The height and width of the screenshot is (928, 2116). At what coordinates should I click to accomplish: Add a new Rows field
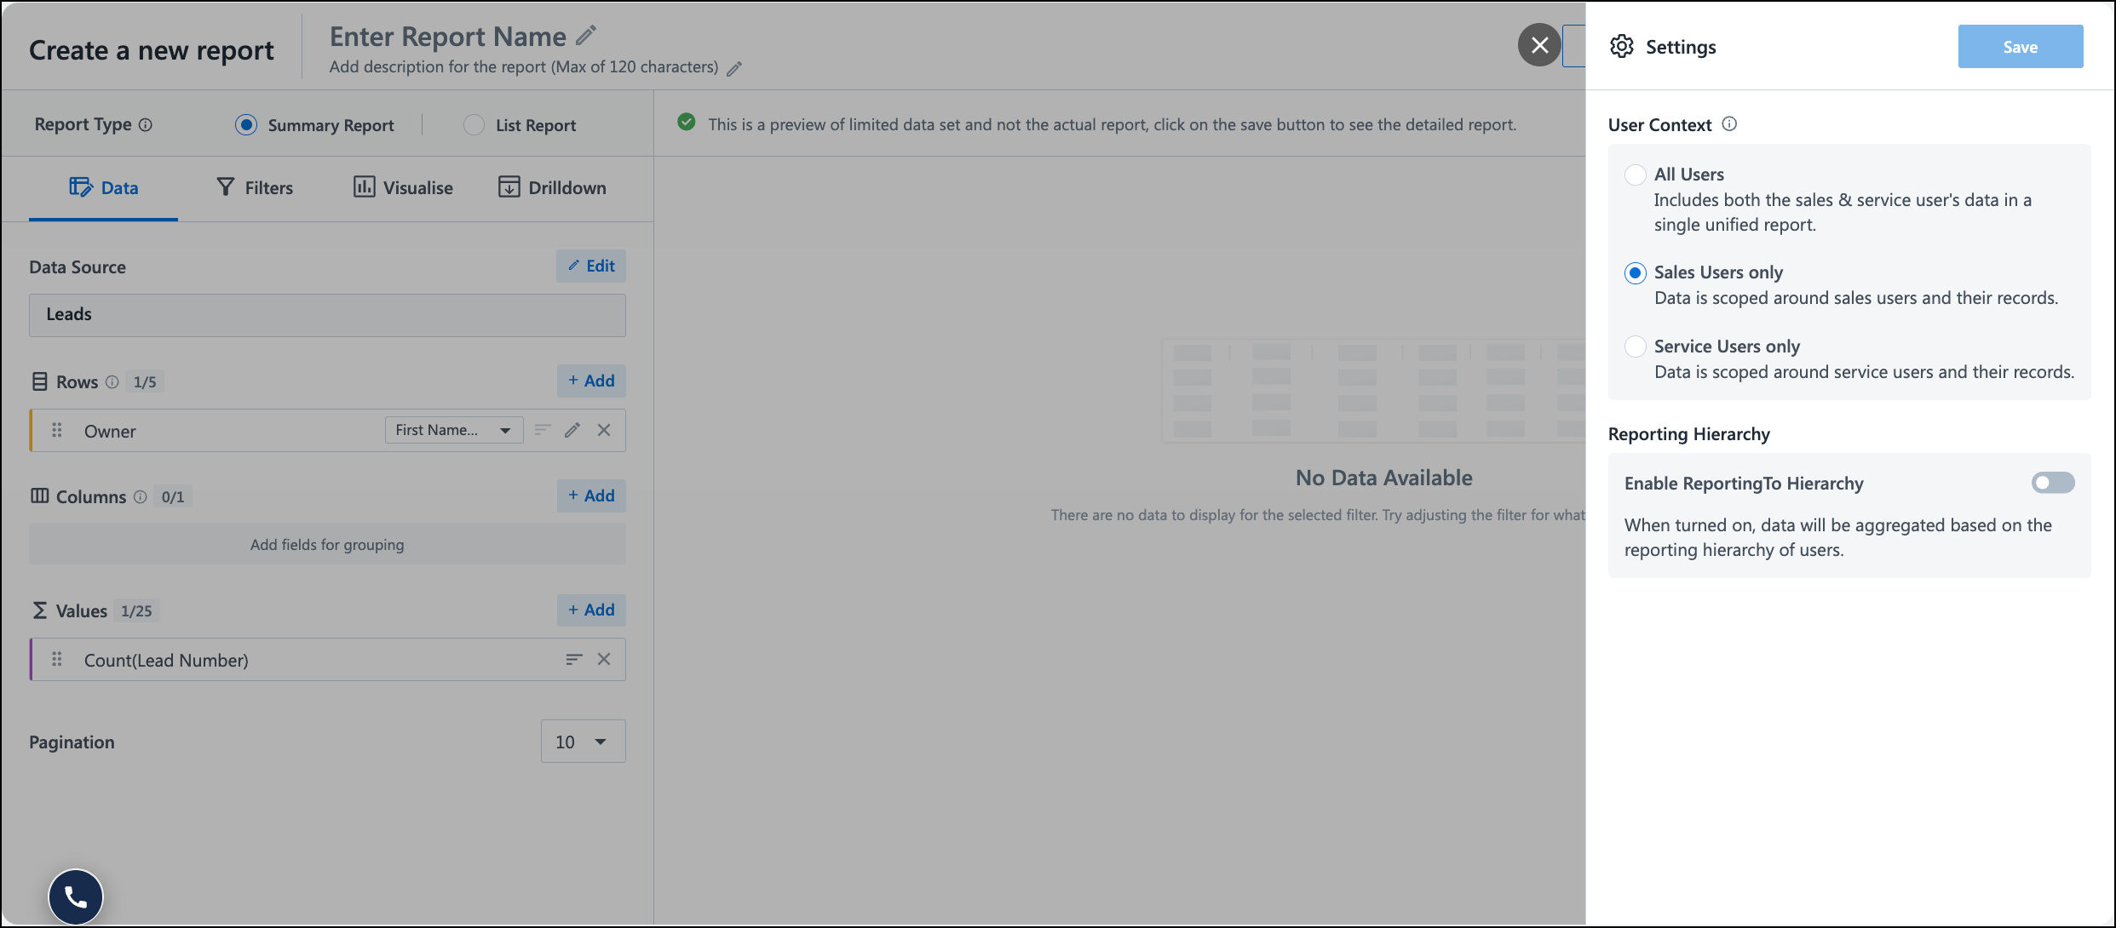coord(591,381)
